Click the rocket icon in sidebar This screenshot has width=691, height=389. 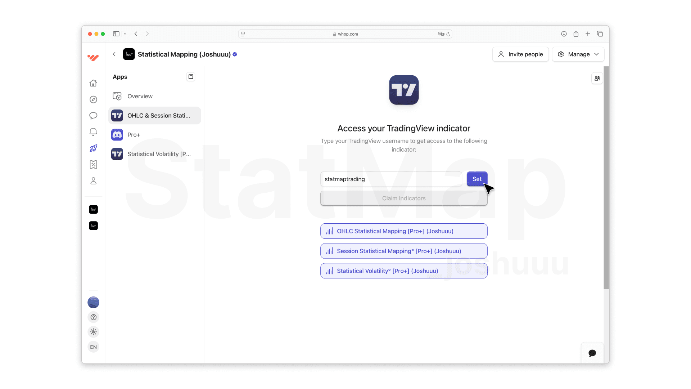pyautogui.click(x=93, y=148)
